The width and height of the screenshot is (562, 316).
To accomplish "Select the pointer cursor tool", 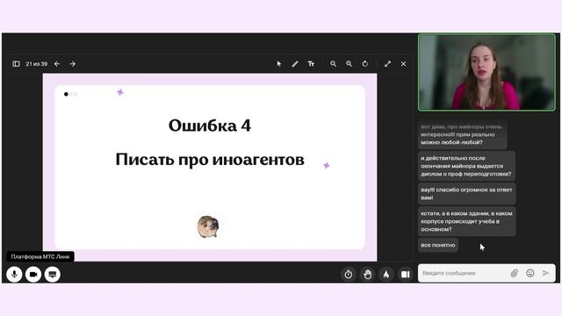I will click(279, 64).
